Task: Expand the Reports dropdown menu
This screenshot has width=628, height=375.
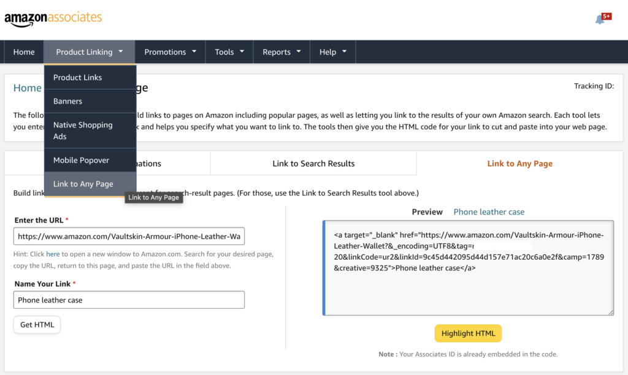Action: 281,52
